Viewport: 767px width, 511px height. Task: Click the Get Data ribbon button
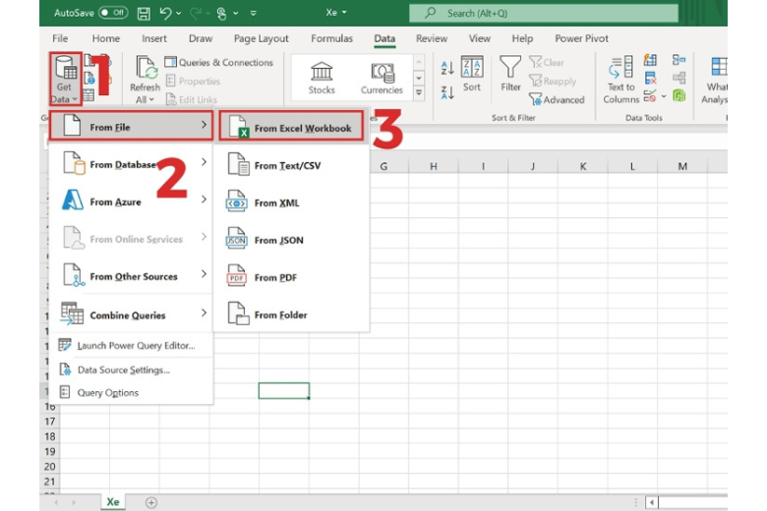point(65,77)
